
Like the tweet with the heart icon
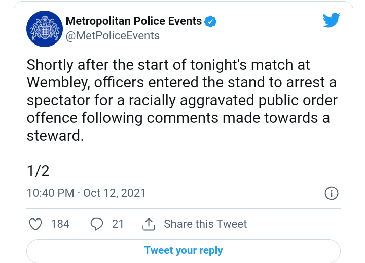tap(35, 224)
